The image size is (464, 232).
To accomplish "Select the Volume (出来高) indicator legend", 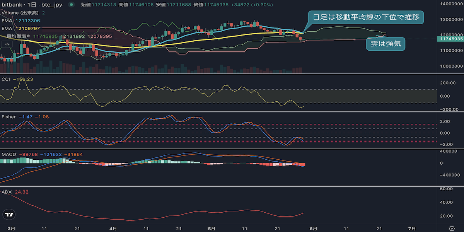I will tap(24, 13).
